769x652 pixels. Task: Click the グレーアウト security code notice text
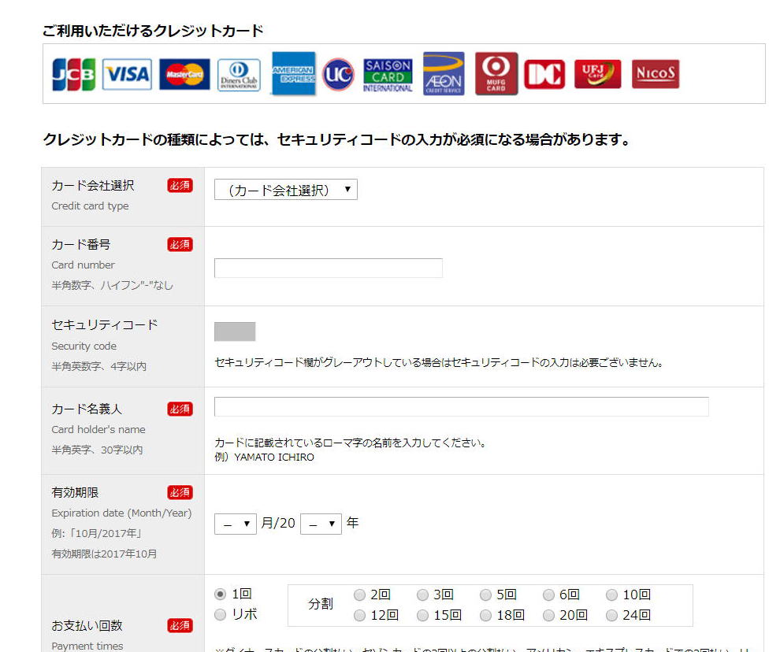click(x=440, y=362)
